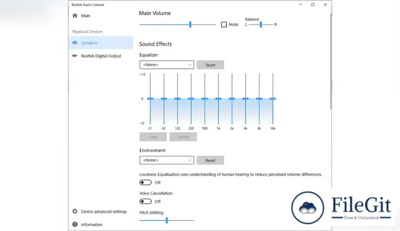The width and height of the screenshot is (400, 231).
Task: Click the Loudness Equalization description text
Action: [x=231, y=174]
